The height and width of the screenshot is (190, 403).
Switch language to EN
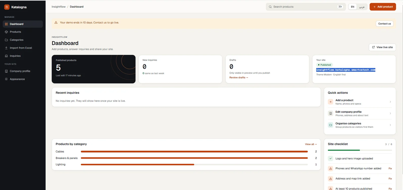point(353,7)
